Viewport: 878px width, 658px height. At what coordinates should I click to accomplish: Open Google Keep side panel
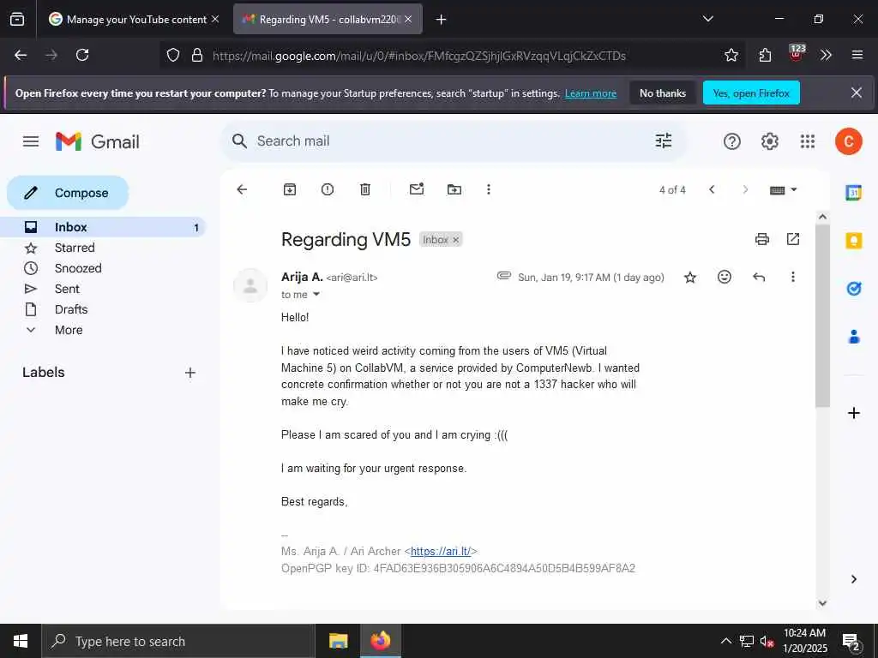point(853,241)
